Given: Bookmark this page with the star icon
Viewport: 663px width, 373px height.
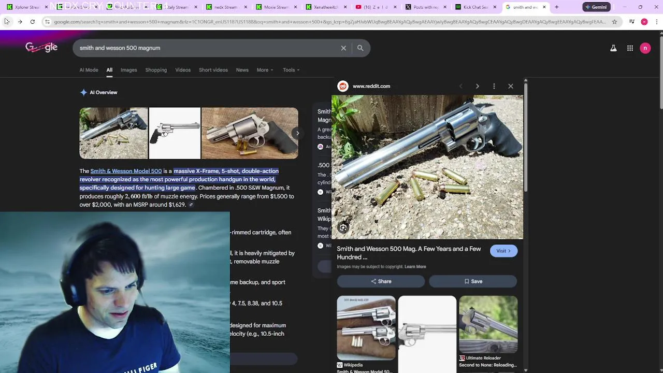Looking at the screenshot, I should (614, 22).
